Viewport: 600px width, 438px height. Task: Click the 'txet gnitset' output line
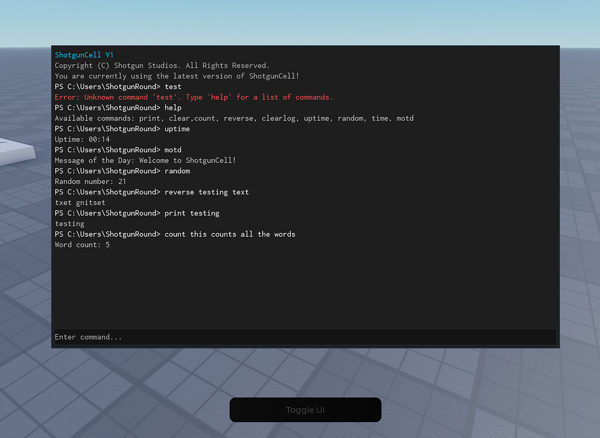(80, 203)
